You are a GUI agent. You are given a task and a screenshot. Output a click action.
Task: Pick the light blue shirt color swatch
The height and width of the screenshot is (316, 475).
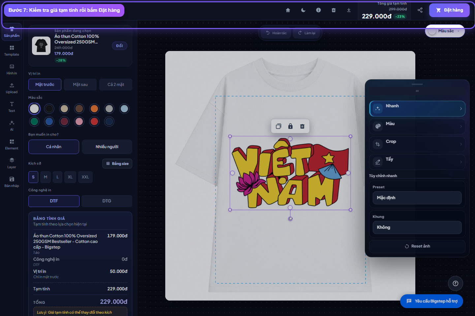pyautogui.click(x=124, y=109)
